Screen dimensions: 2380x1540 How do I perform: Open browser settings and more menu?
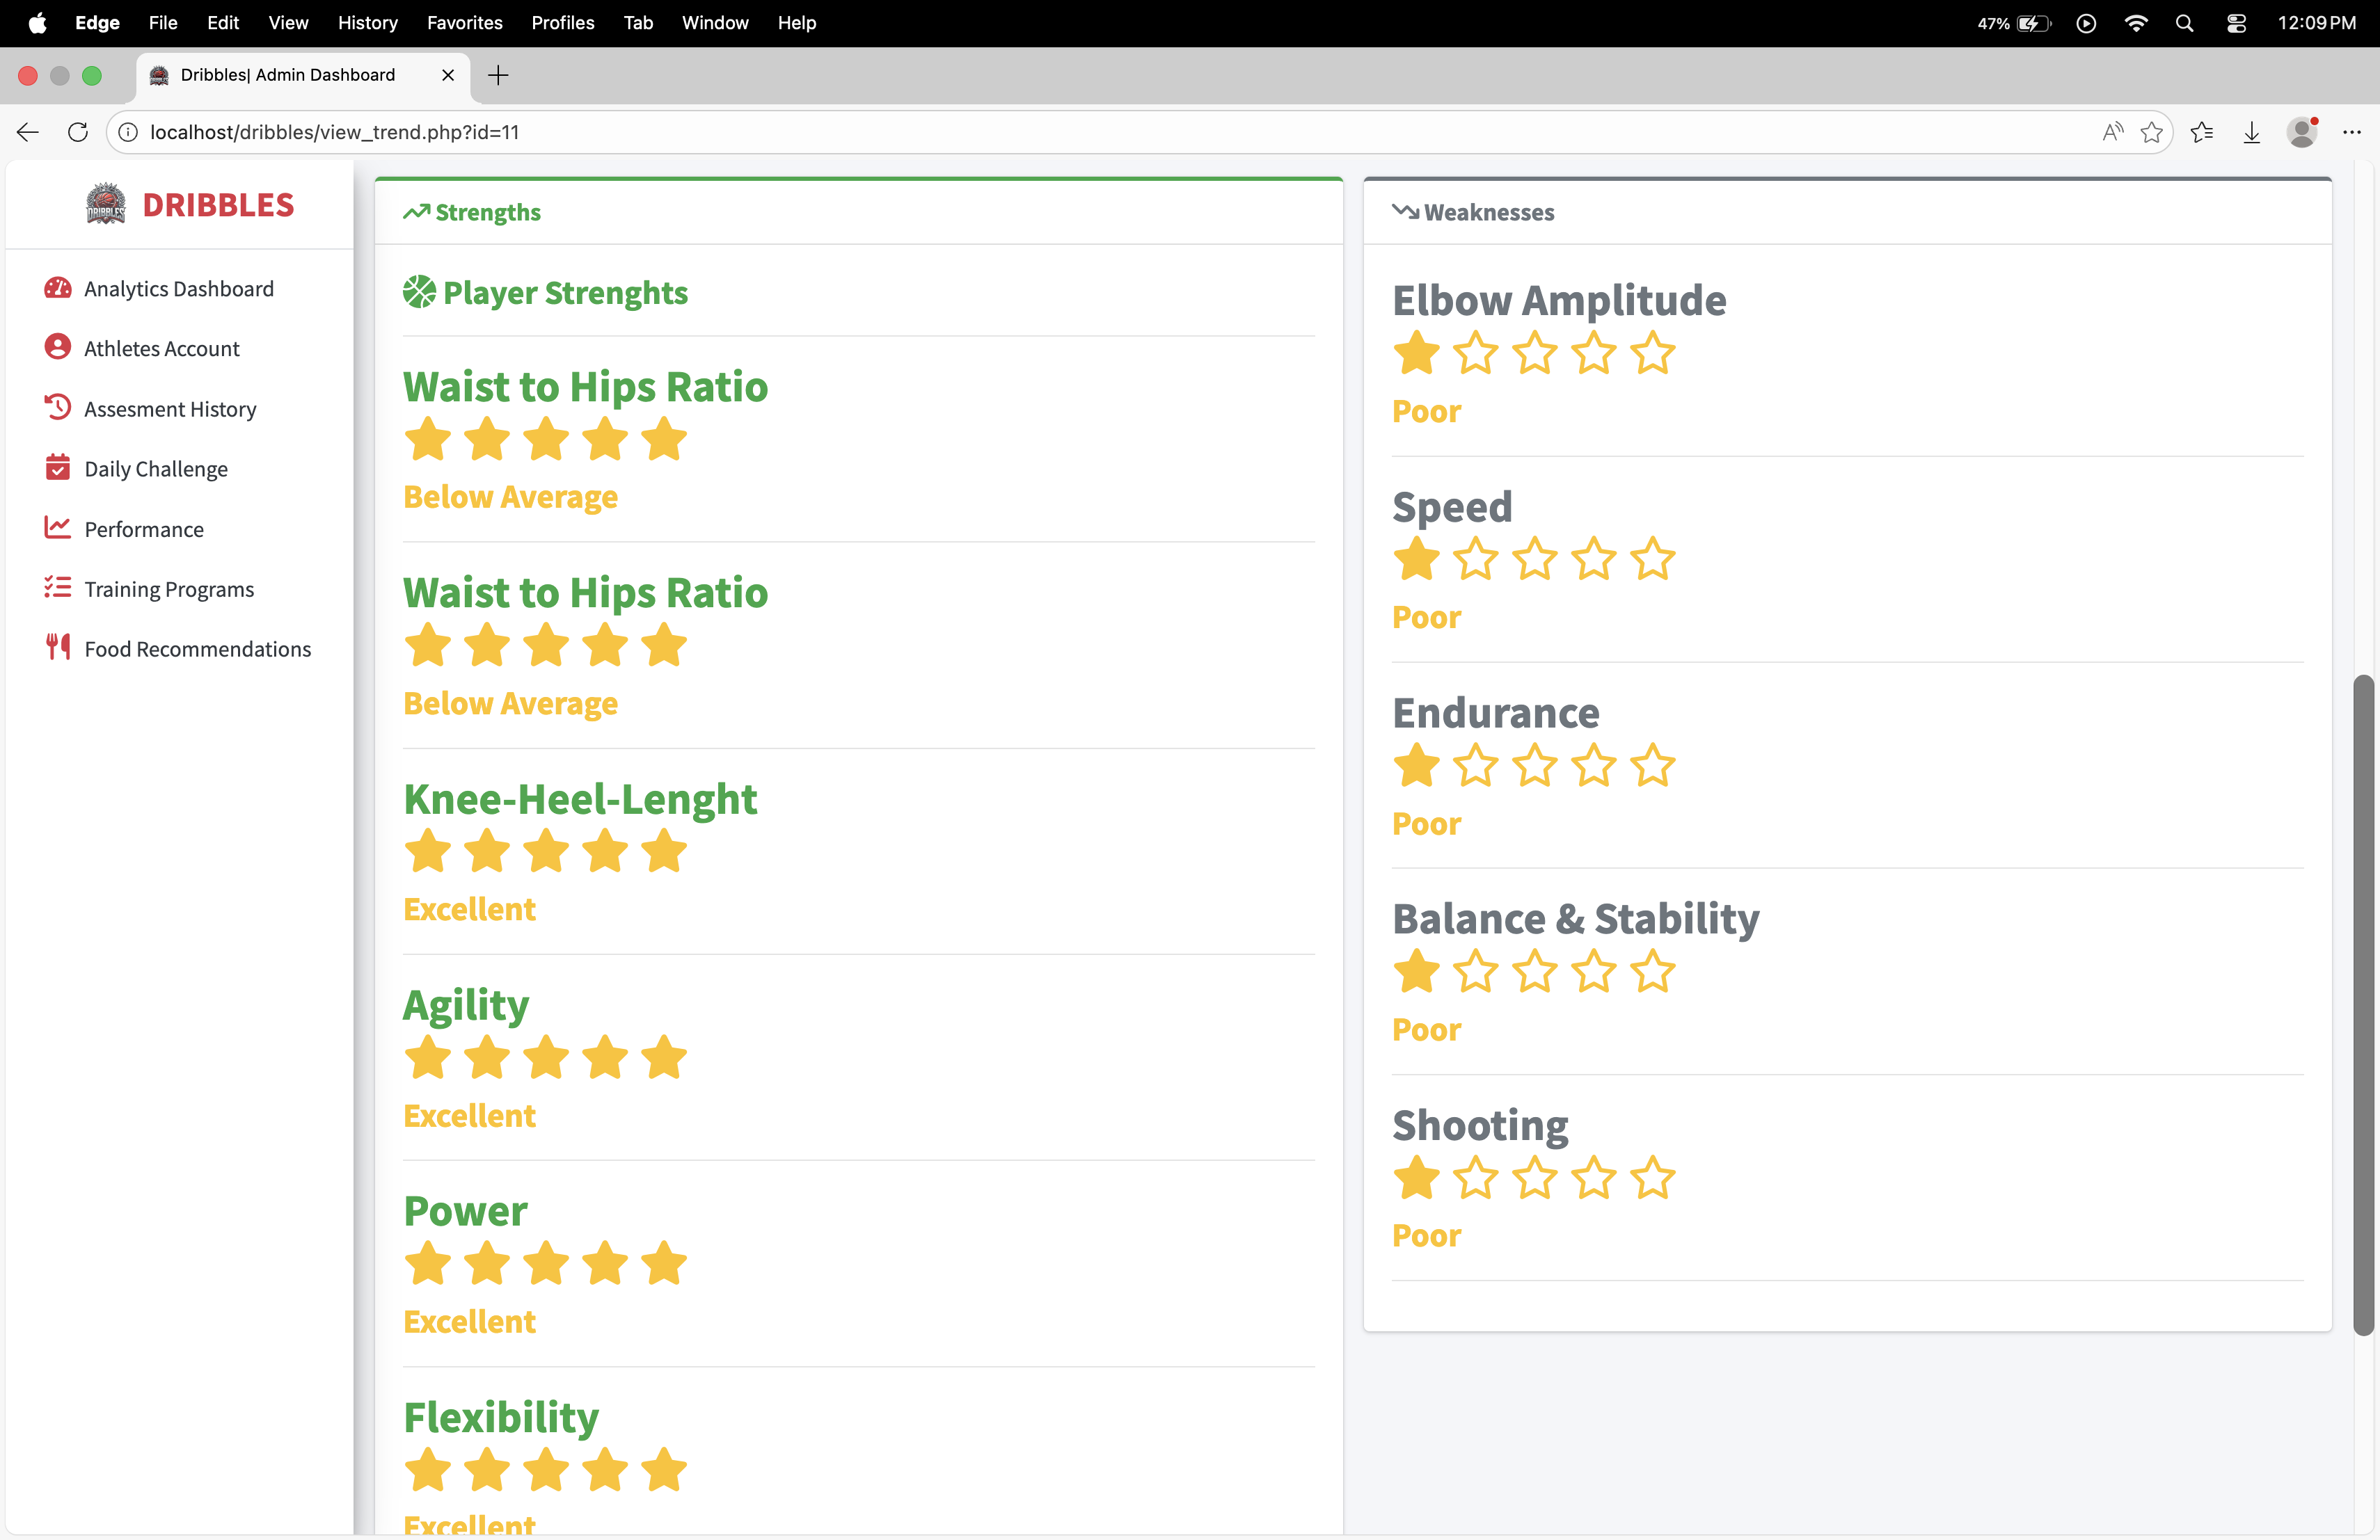[2351, 132]
